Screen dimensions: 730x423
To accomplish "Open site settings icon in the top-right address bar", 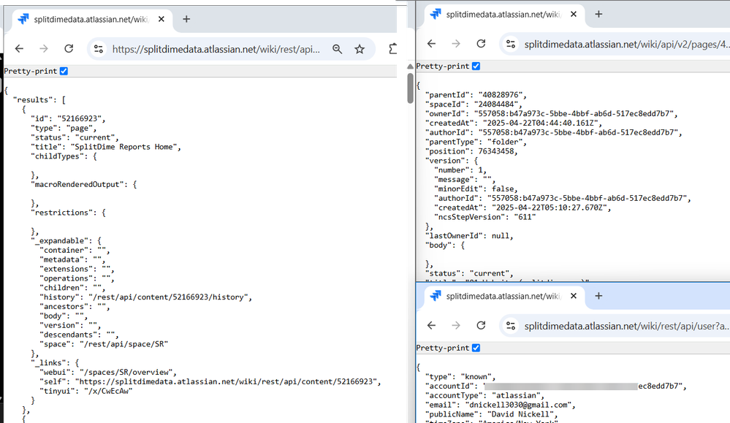I will click(510, 44).
